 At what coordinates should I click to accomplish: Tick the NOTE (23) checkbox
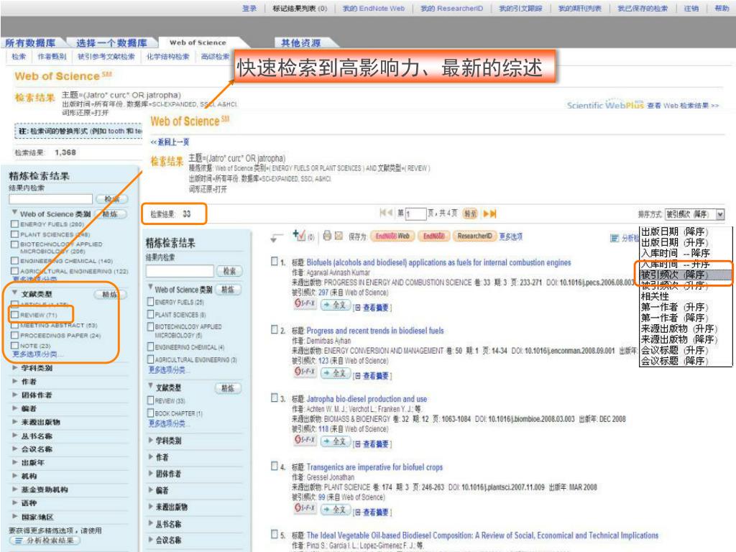14,346
